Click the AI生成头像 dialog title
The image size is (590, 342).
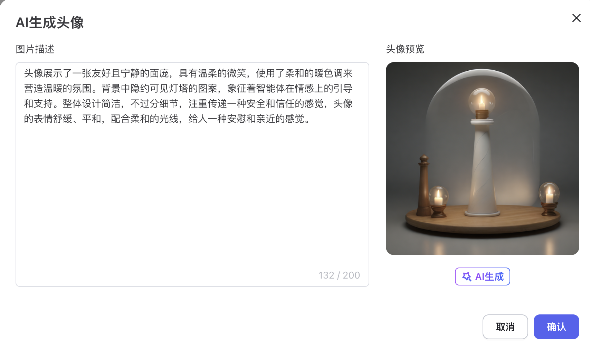click(50, 23)
